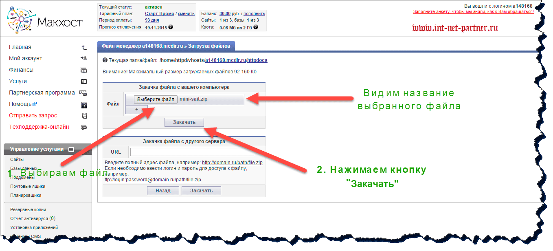This screenshot has width=553, height=251.
Task: Click the Мой аккаунт login icon
Action: [x=84, y=59]
